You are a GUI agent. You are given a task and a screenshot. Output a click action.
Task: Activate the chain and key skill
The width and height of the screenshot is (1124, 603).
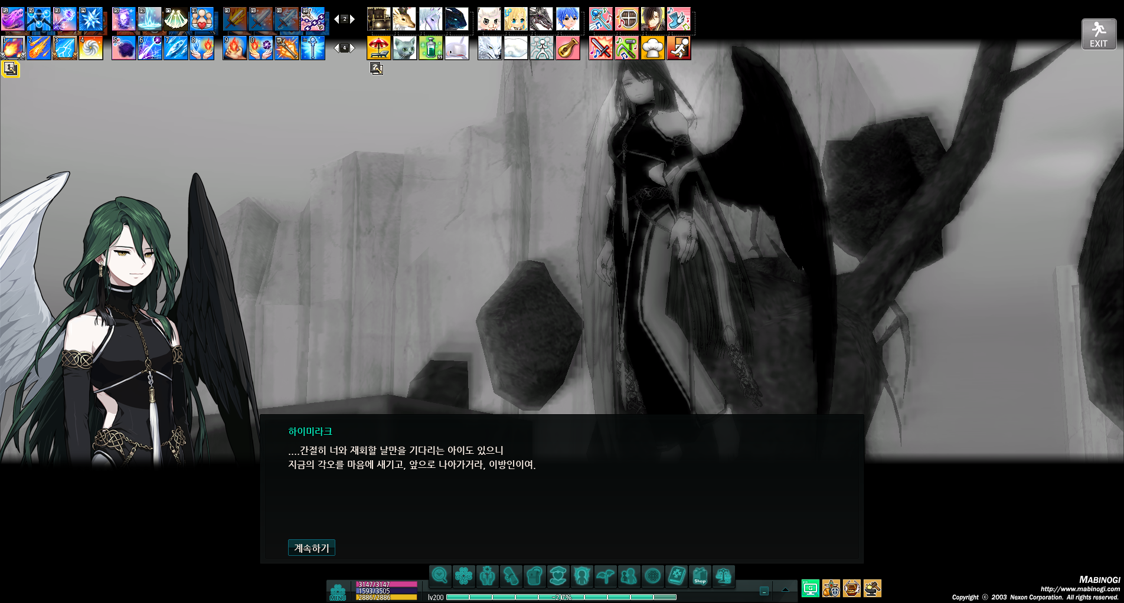313,19
